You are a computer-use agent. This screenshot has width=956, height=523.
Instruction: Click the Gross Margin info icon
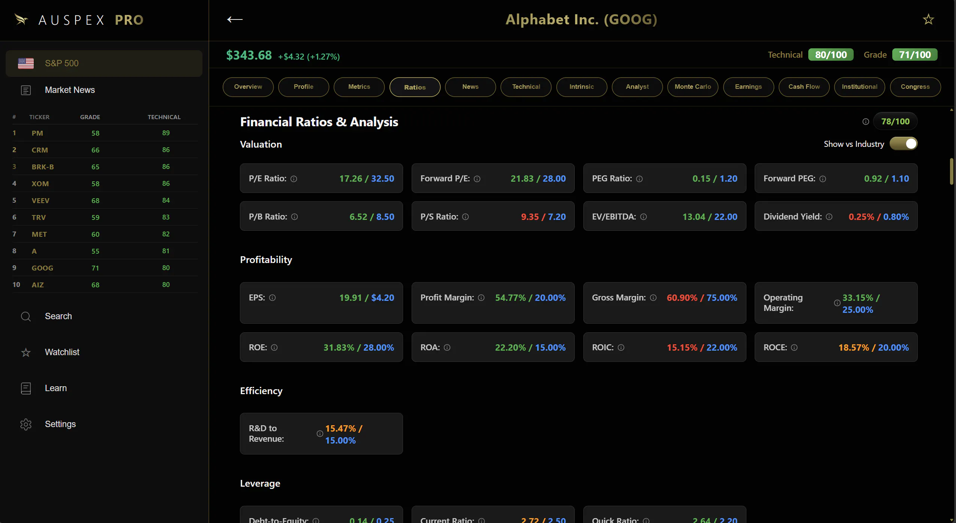(x=653, y=298)
